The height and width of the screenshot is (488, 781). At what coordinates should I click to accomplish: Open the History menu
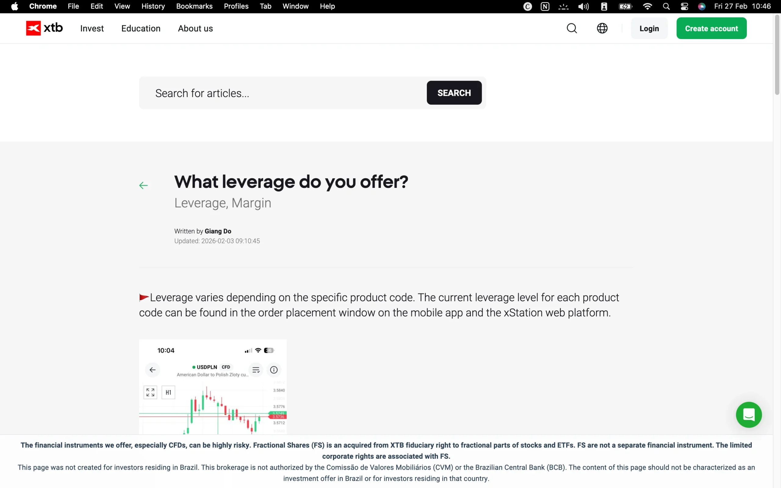pos(153,6)
